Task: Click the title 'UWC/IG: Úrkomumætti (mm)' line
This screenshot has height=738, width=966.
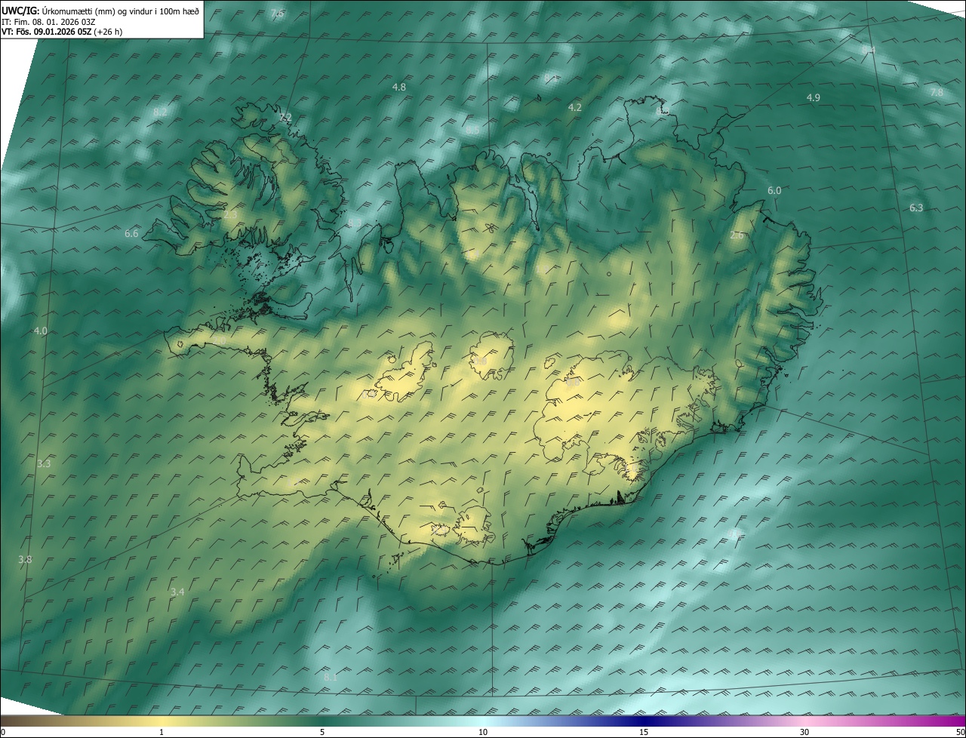Action: (x=100, y=11)
